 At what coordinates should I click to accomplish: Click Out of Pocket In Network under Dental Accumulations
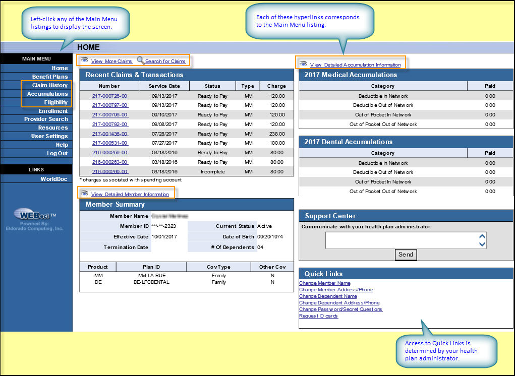383,182
